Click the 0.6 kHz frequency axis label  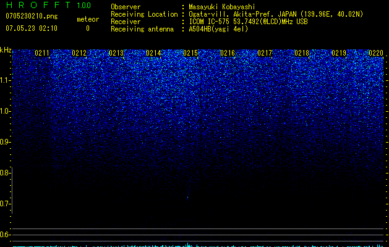pyautogui.click(x=5, y=235)
